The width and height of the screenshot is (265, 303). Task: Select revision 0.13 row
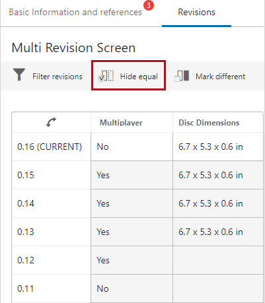(137, 232)
